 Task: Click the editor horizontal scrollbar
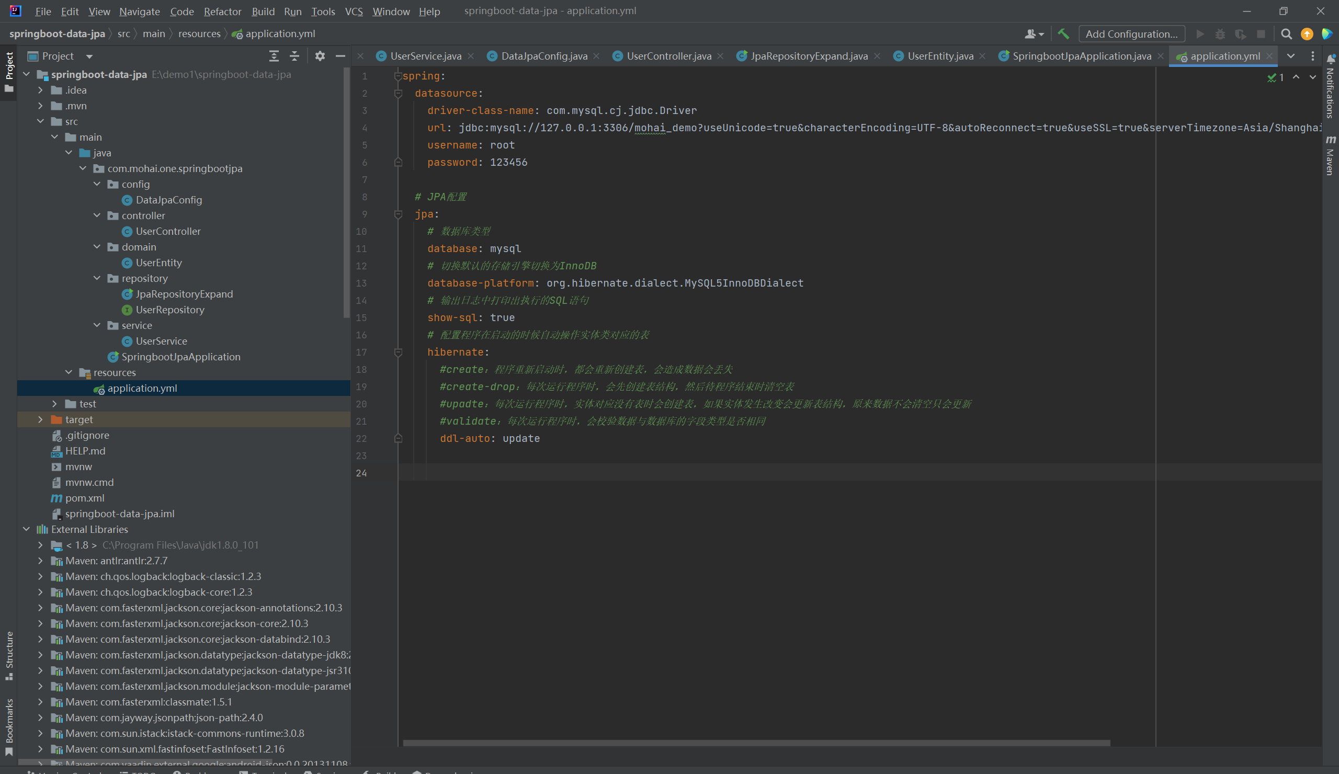pyautogui.click(x=756, y=743)
